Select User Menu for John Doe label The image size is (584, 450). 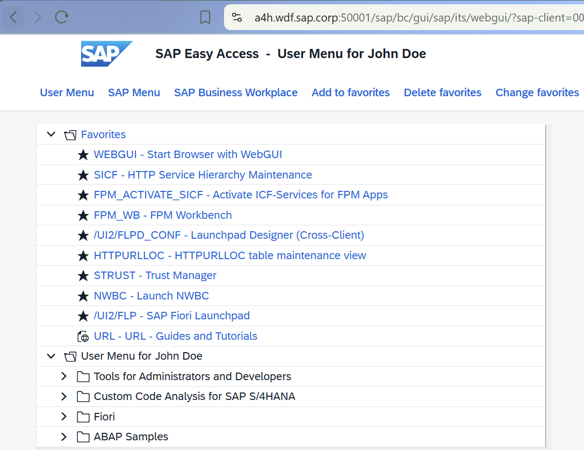141,356
